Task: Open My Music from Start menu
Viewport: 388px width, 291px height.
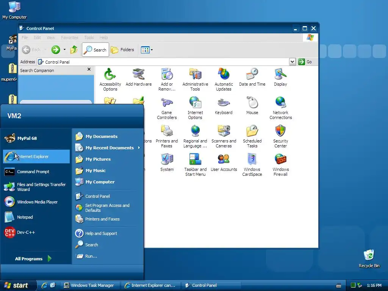Action: click(x=108, y=171)
